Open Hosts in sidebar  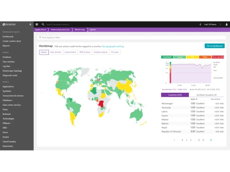point(5,110)
